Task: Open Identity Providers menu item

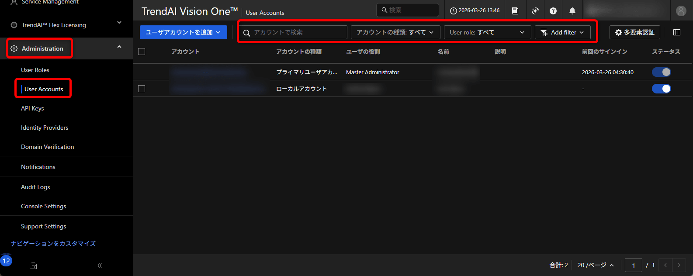Action: click(x=45, y=128)
